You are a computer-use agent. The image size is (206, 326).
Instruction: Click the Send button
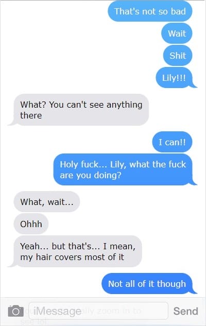[185, 311]
